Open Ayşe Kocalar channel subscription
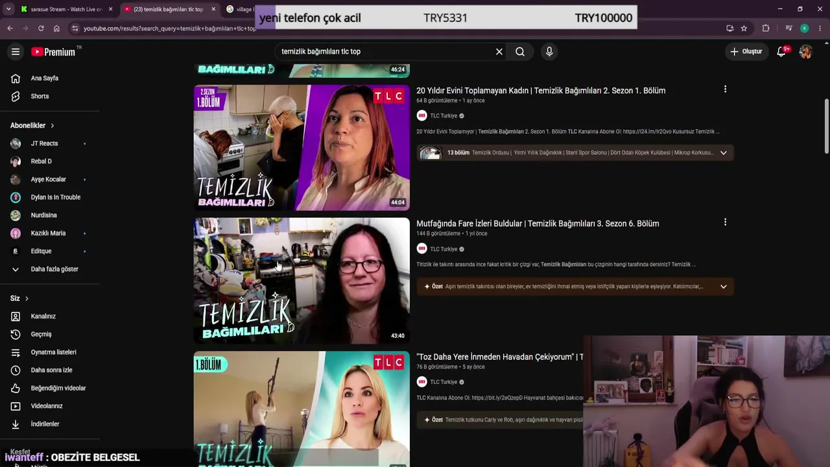This screenshot has width=830, height=467. tap(50, 180)
